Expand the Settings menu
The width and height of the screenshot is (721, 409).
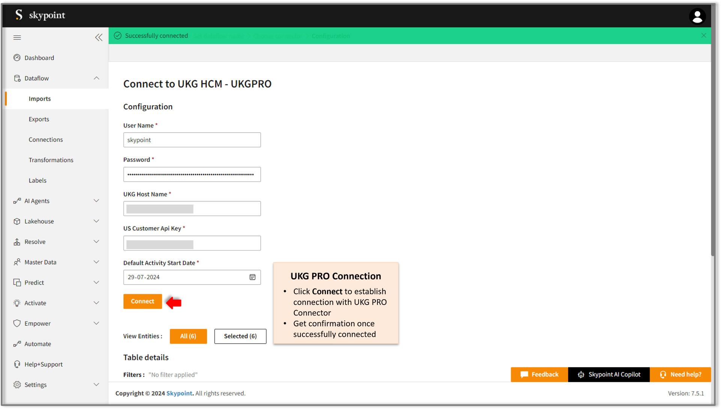pos(97,385)
